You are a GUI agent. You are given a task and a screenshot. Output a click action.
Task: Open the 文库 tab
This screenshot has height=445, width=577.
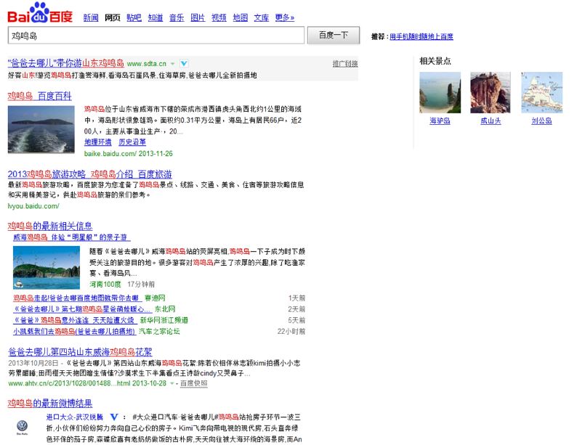pos(262,17)
